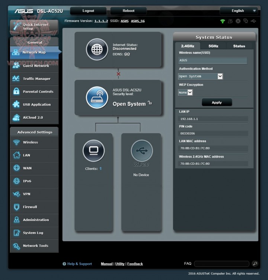Click the LAN house icon
Screen dimensions: 268x280
point(16,155)
